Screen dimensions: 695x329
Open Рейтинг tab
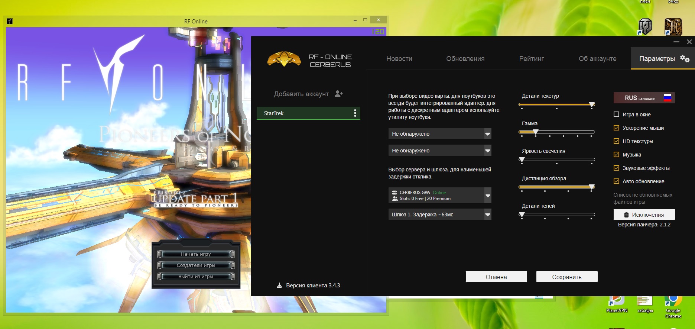tap(532, 59)
